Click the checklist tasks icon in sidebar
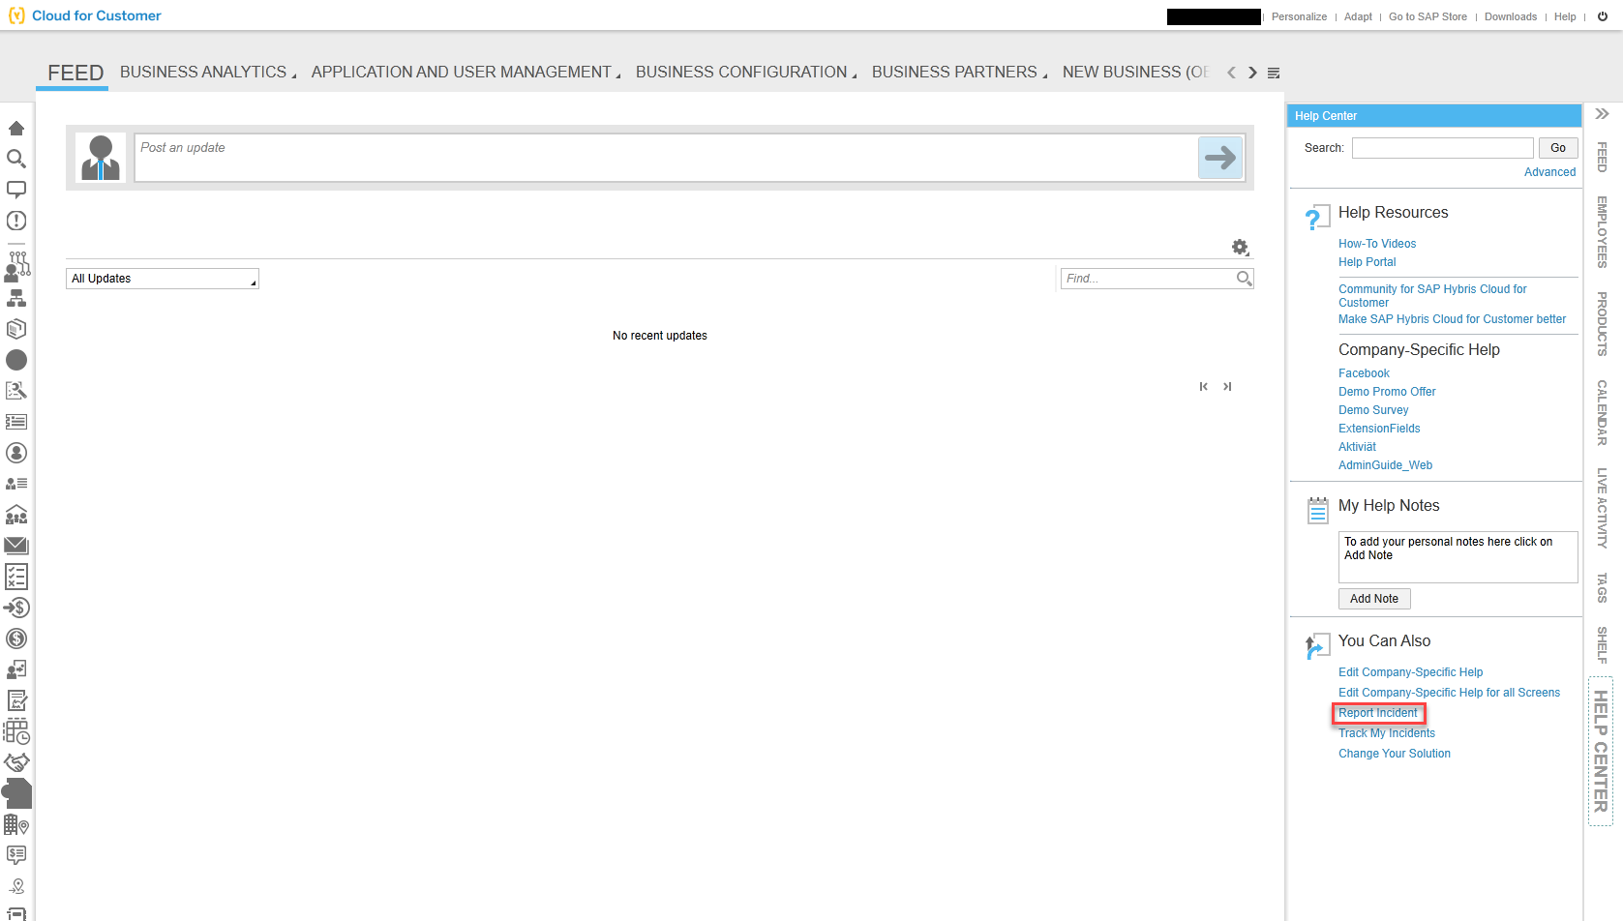 pyautogui.click(x=16, y=577)
